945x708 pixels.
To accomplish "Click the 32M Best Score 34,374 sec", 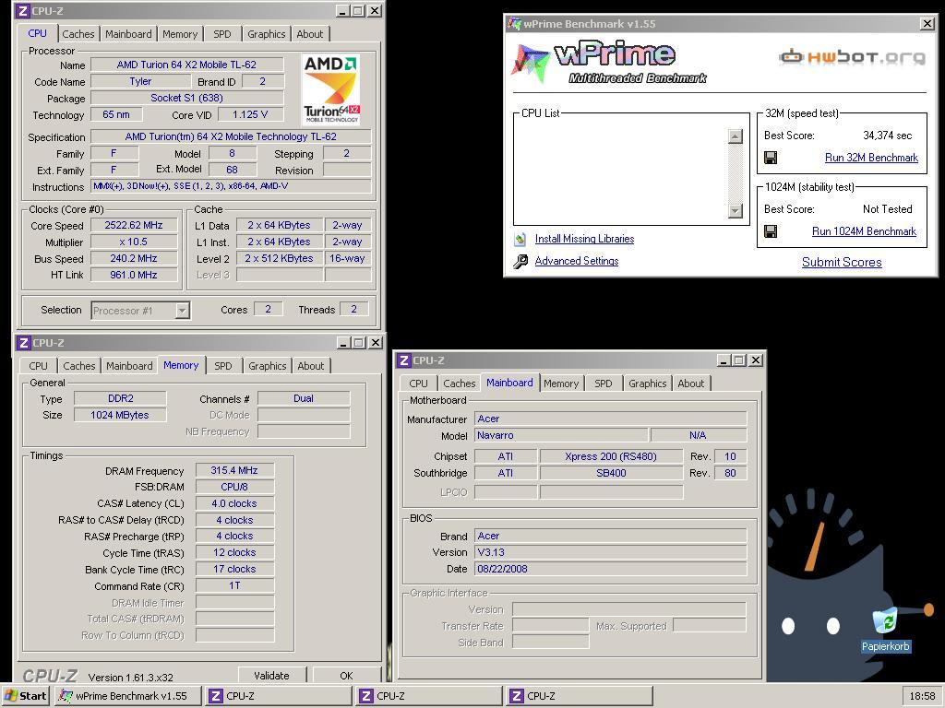I will point(887,136).
